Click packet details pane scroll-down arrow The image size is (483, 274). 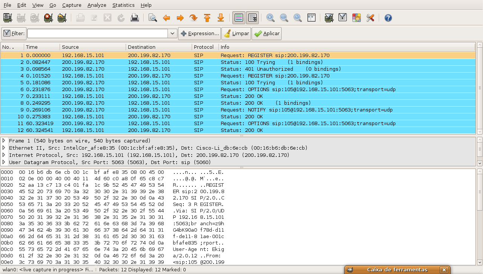point(480,163)
